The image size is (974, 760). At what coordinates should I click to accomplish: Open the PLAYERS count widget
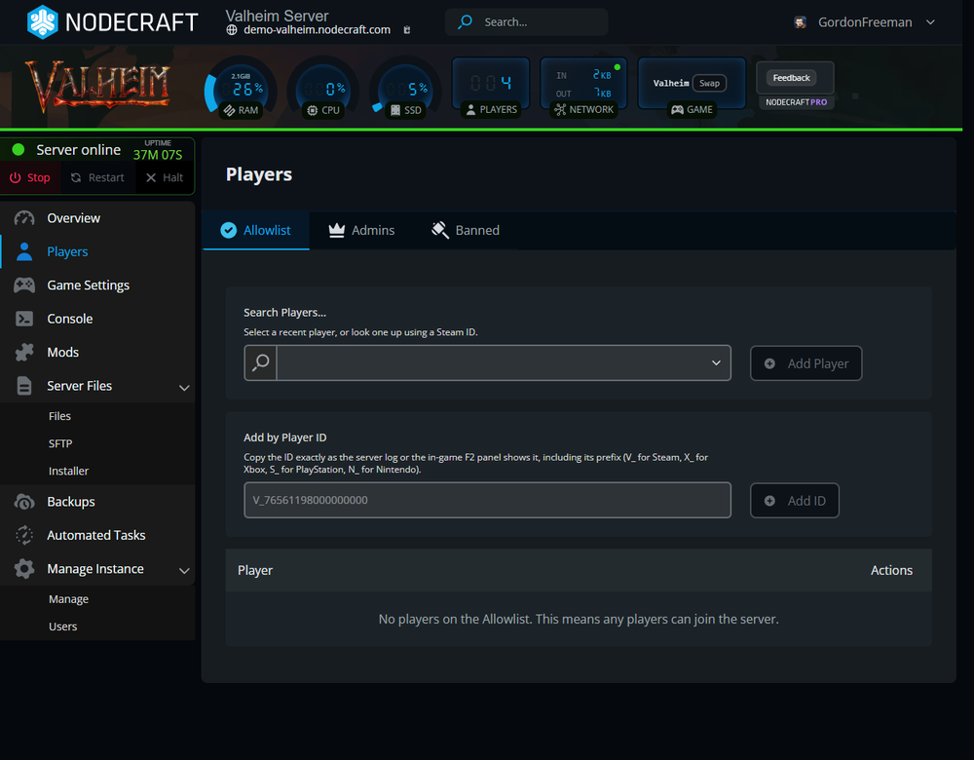491,88
